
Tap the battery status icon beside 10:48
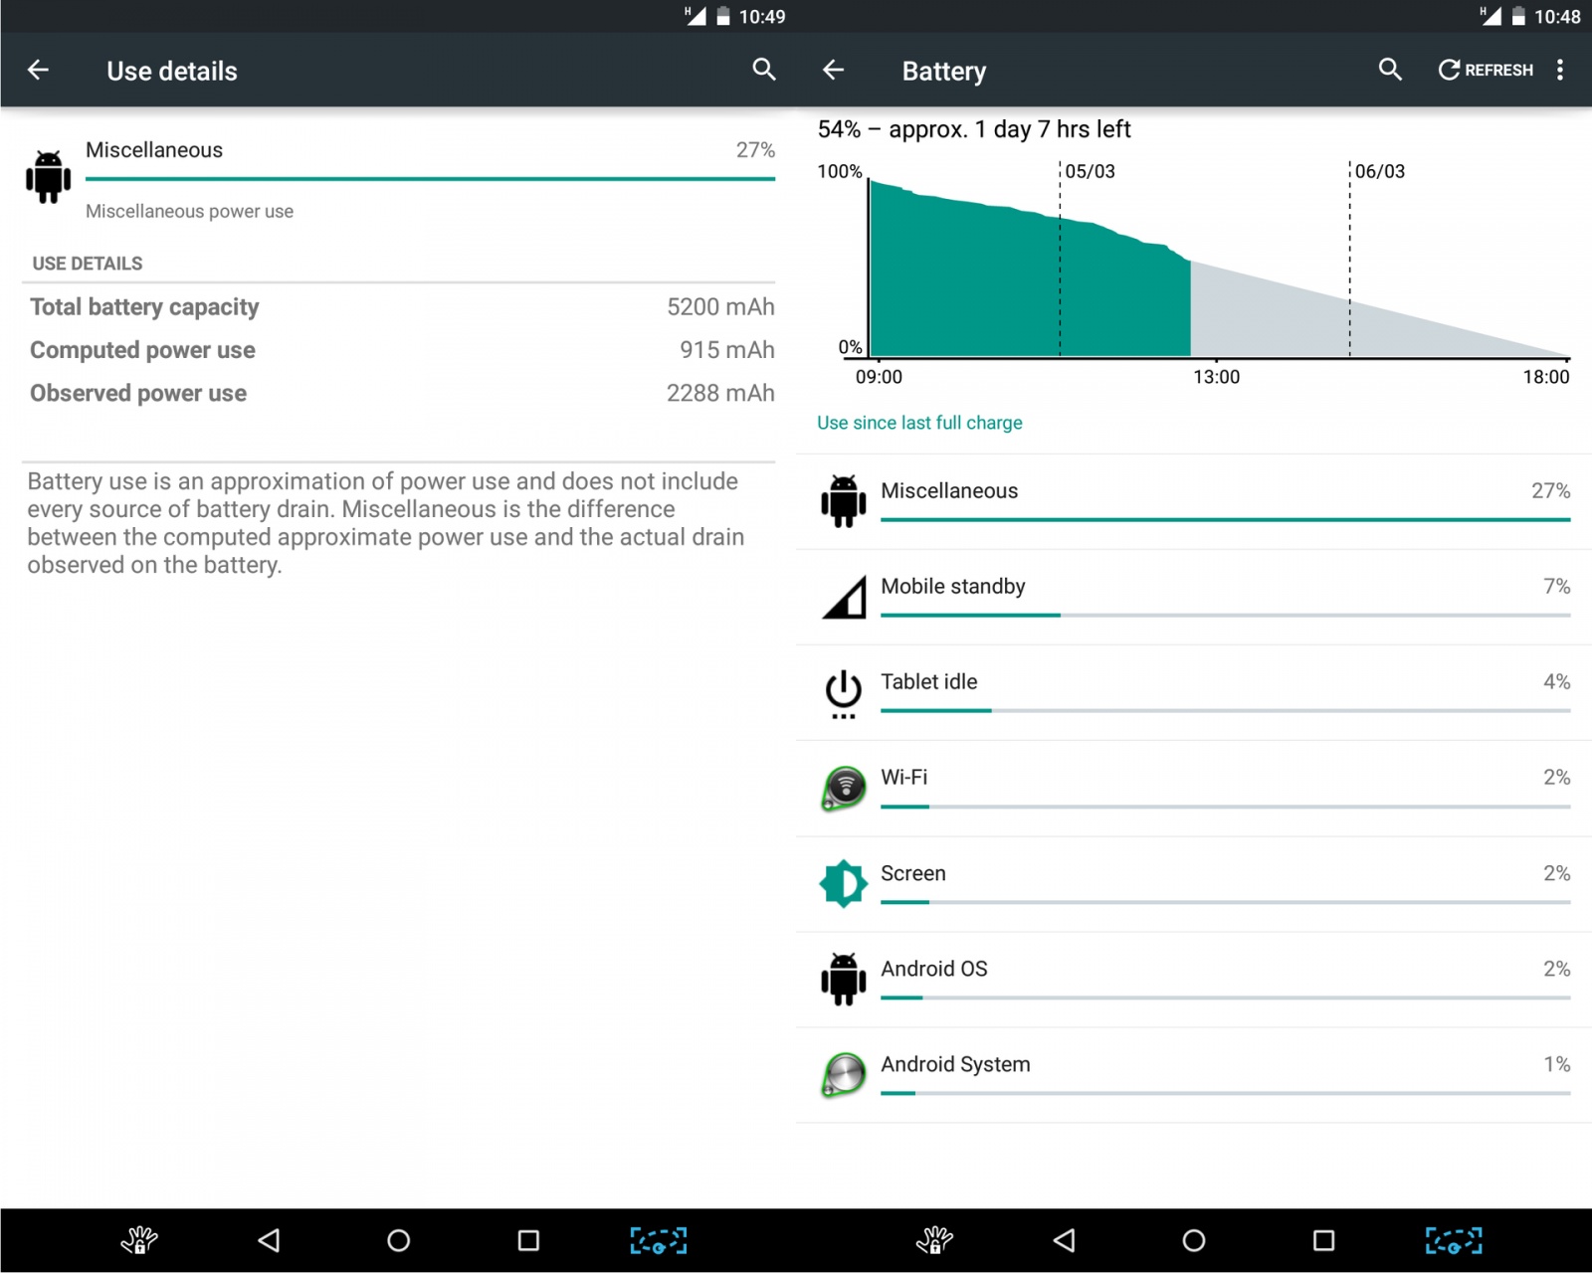[x=1518, y=16]
